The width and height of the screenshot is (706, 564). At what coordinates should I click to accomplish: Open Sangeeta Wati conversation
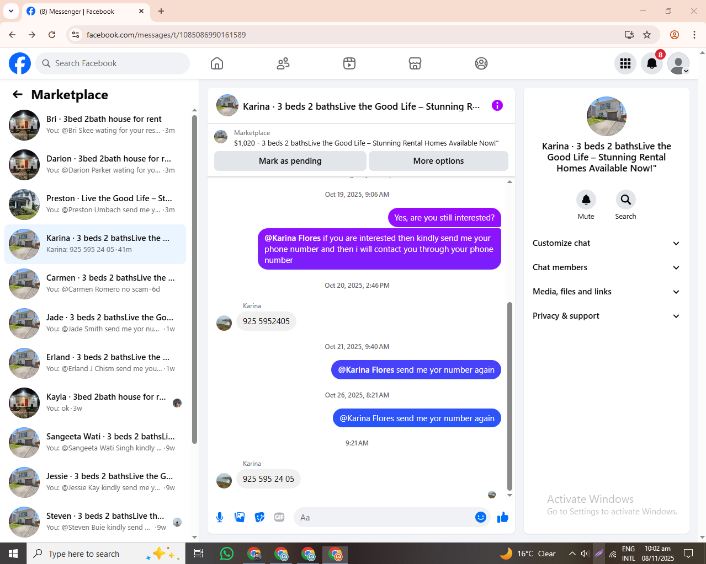coord(95,443)
